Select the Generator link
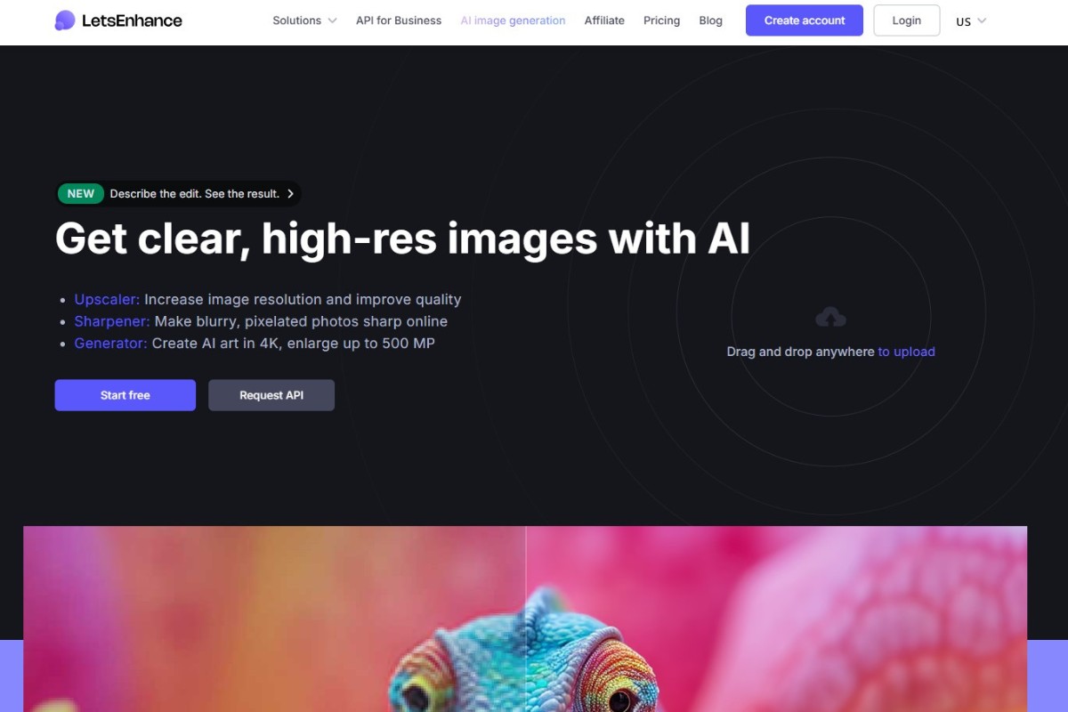Screen dimensions: 1068x712 click(110, 343)
